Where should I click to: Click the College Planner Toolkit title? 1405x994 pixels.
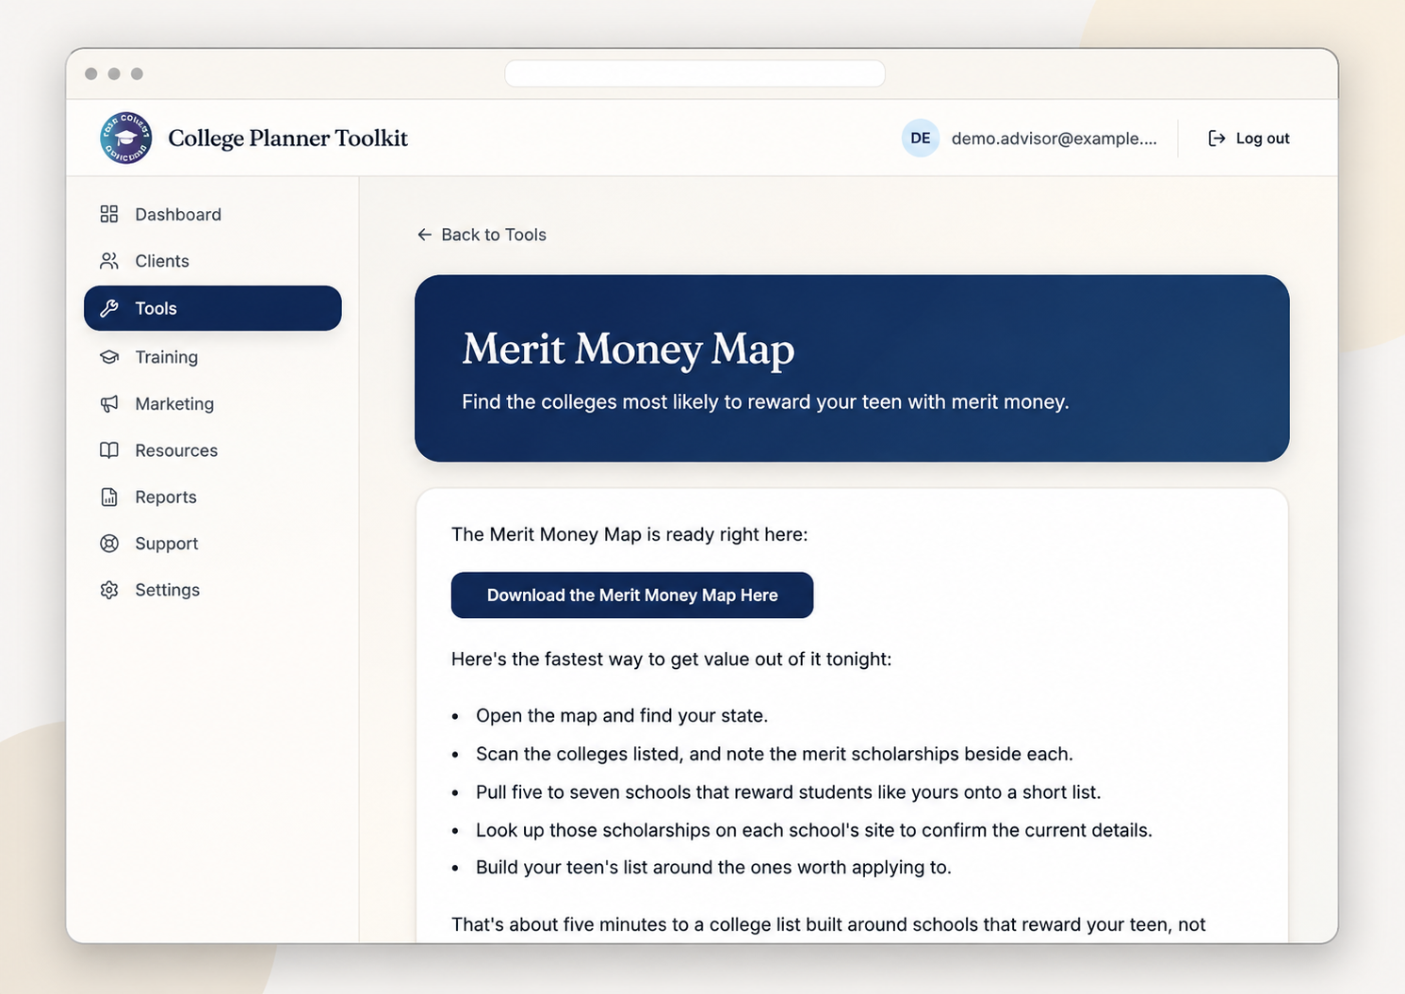coord(287,139)
